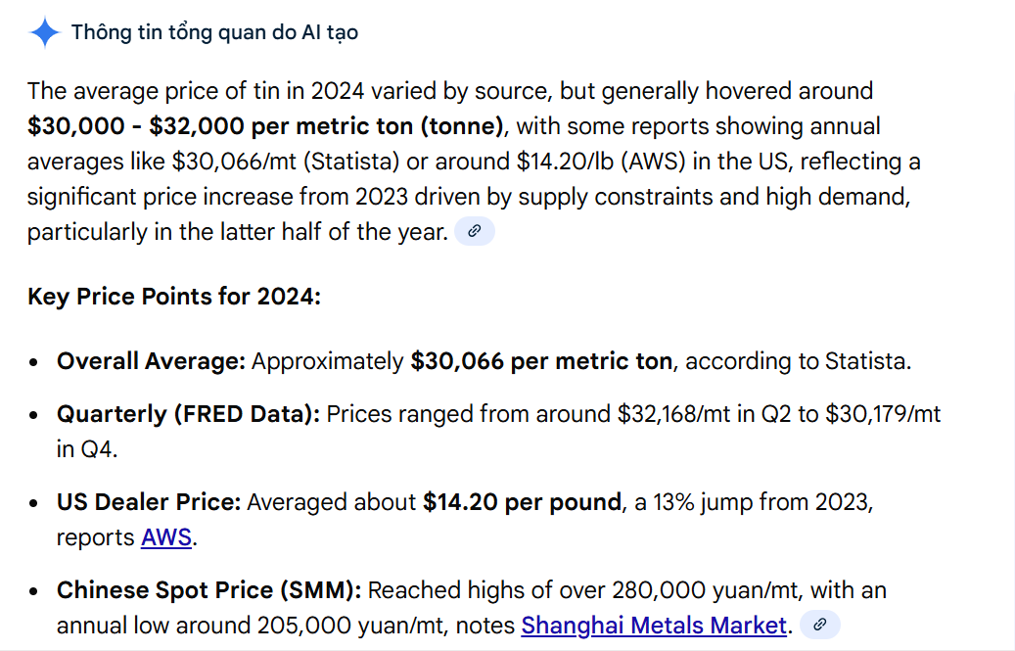Open the source link chip beside Shanghai Metals Market

[820, 625]
